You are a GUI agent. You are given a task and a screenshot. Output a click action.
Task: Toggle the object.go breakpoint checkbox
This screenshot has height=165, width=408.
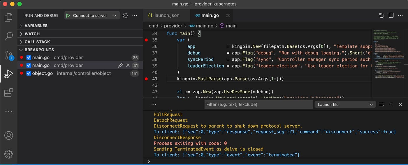pyautogui.click(x=29, y=73)
